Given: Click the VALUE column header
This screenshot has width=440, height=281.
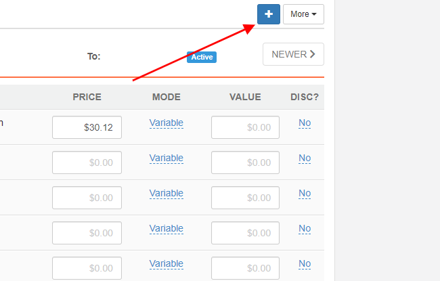Looking at the screenshot, I should pos(245,97).
